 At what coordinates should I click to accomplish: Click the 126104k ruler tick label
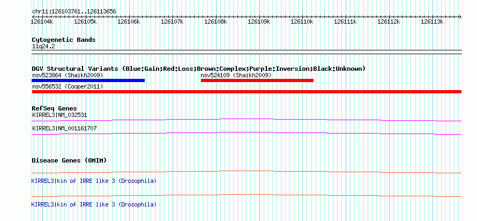coord(43,21)
